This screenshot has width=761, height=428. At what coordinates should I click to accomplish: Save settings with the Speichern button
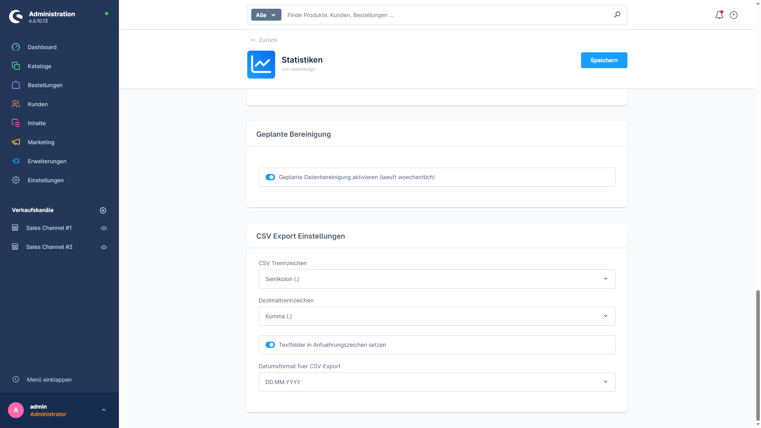604,60
